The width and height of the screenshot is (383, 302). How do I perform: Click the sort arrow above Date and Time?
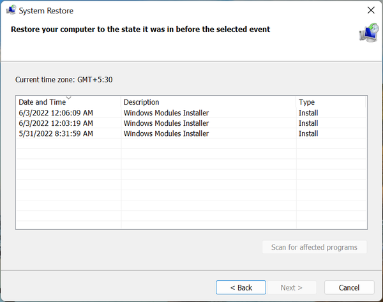[68, 98]
